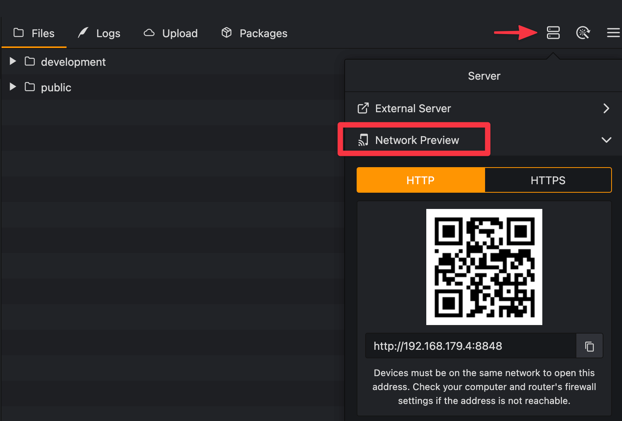Select the External Server row label
The image size is (622, 421).
[413, 108]
